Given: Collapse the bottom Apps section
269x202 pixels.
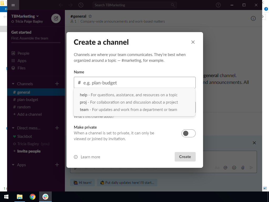Looking at the screenshot, I should (x=13, y=165).
